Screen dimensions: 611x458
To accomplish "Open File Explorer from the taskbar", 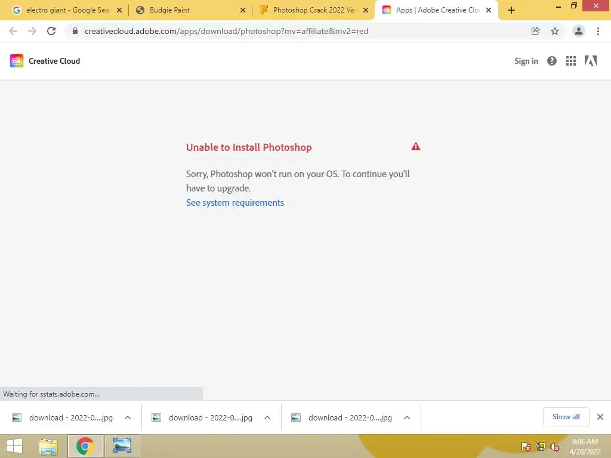I will click(x=48, y=446).
